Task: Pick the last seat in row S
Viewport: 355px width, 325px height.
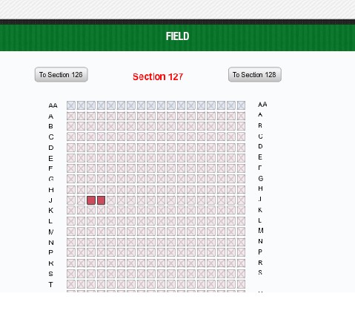Action: [x=241, y=274]
